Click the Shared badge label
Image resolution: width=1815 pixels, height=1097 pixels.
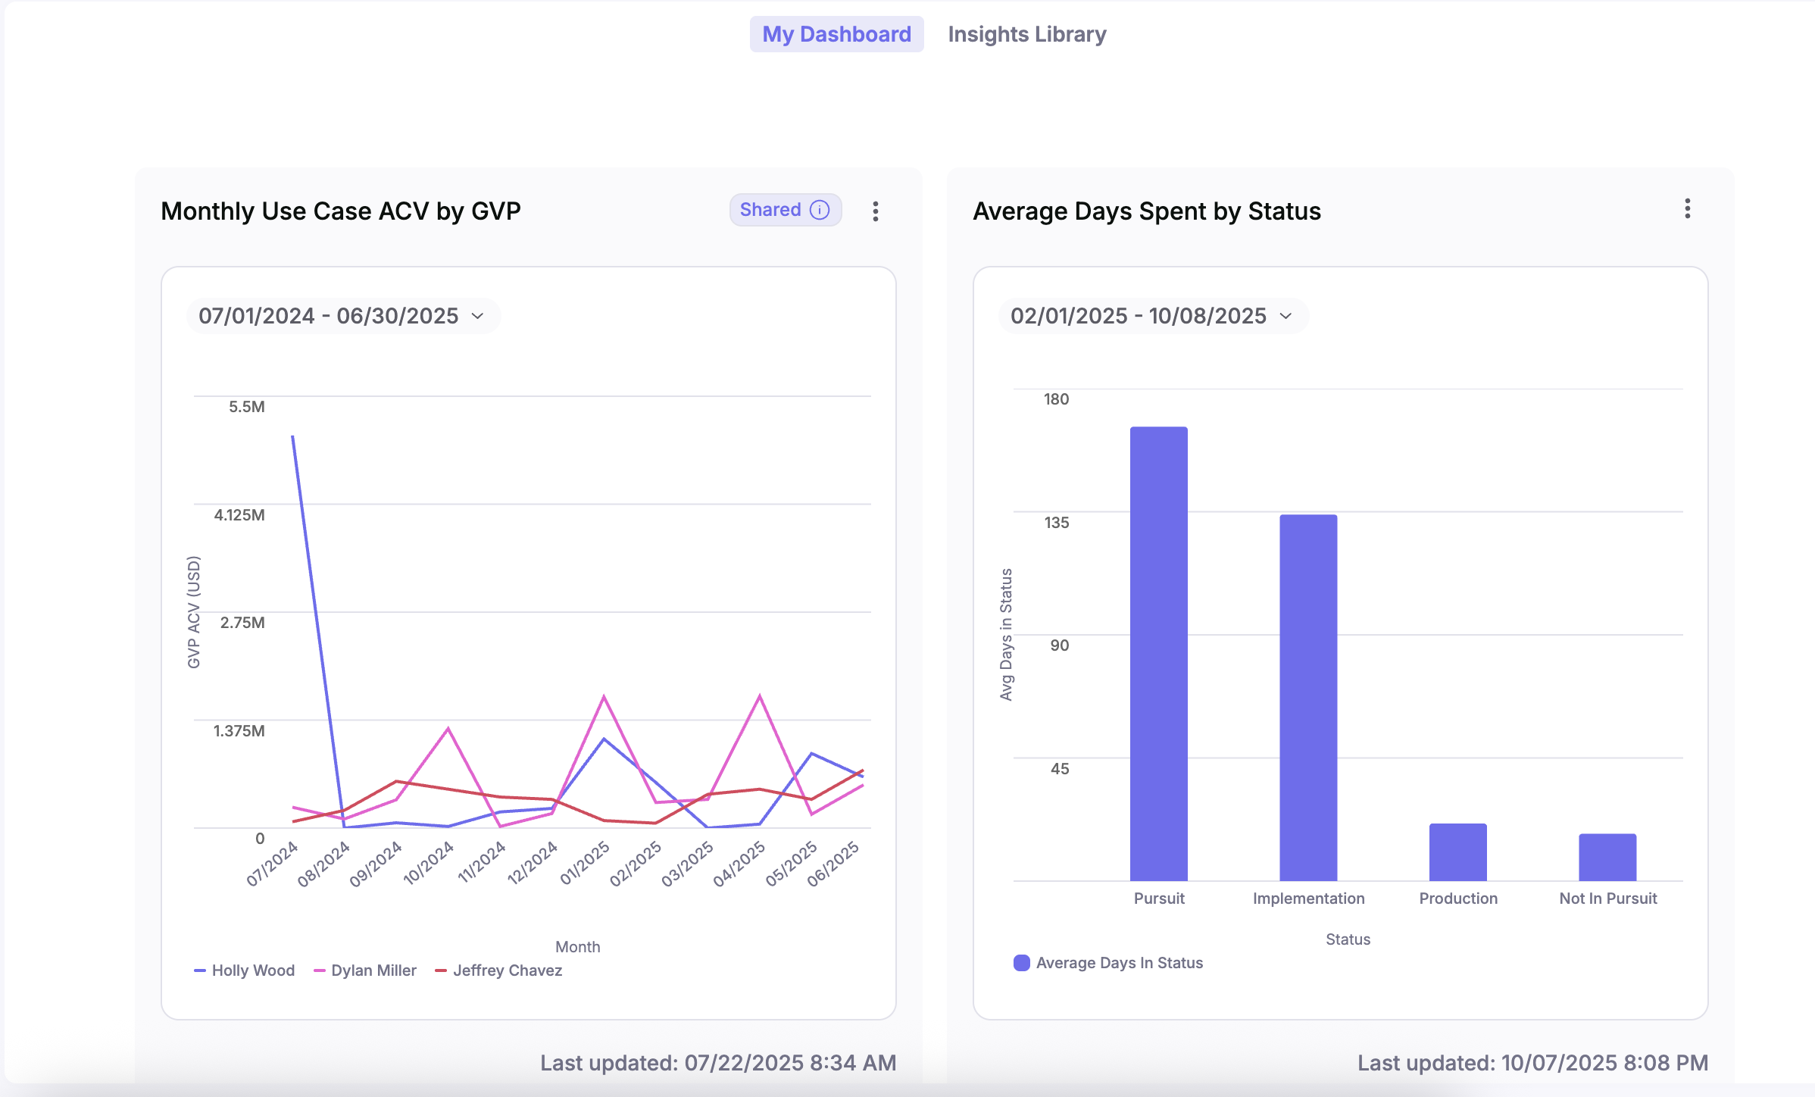pyautogui.click(x=770, y=210)
